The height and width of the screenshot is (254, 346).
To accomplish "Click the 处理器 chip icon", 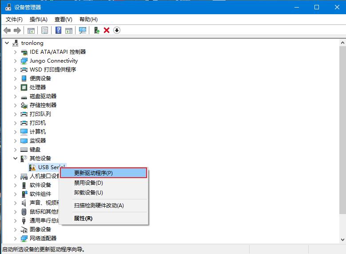I will [x=24, y=87].
